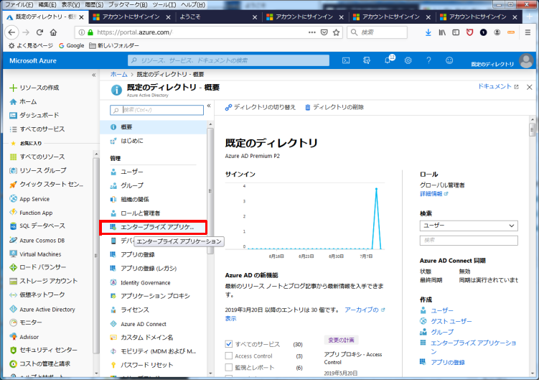Click the 検索 field under ユーザー dropdown

pyautogui.click(x=469, y=240)
